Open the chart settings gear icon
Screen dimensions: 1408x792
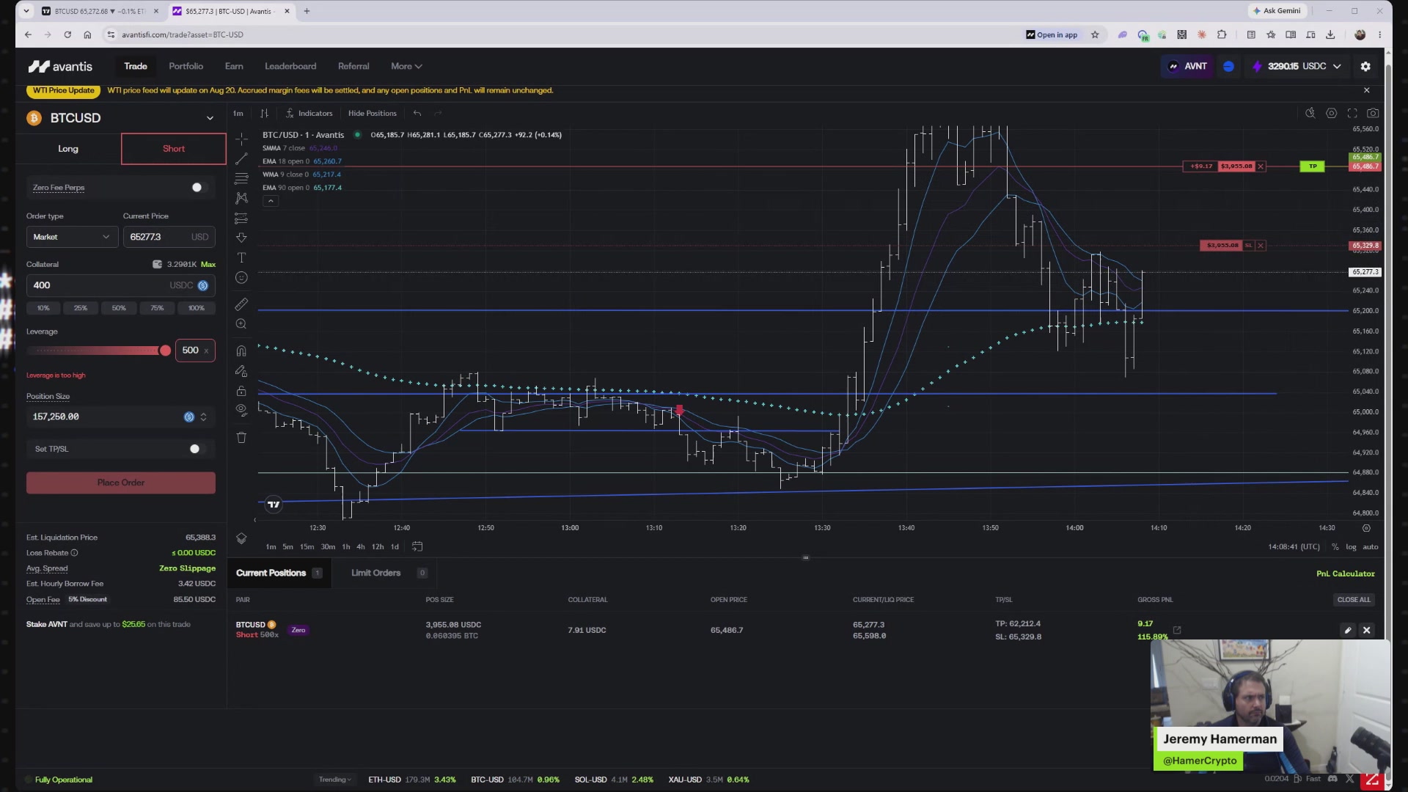pyautogui.click(x=1331, y=113)
